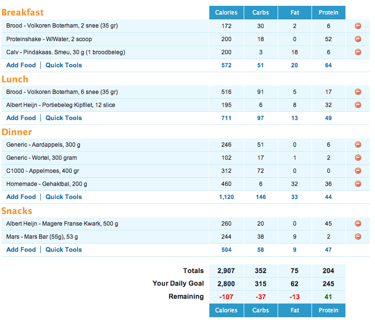
Task: Remove the Calvé Pindakaas entry
Action: click(358, 52)
